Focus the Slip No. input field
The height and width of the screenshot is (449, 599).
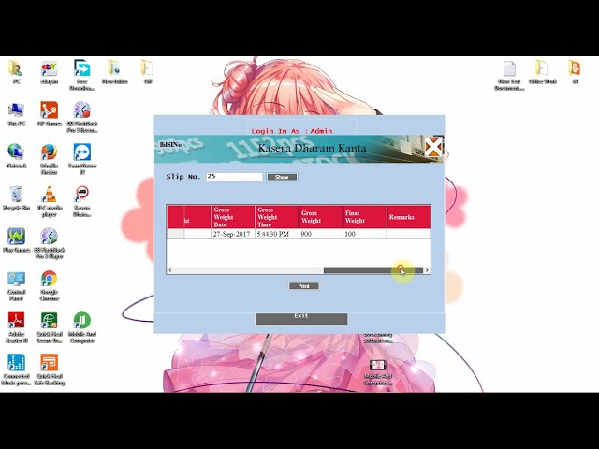point(235,177)
